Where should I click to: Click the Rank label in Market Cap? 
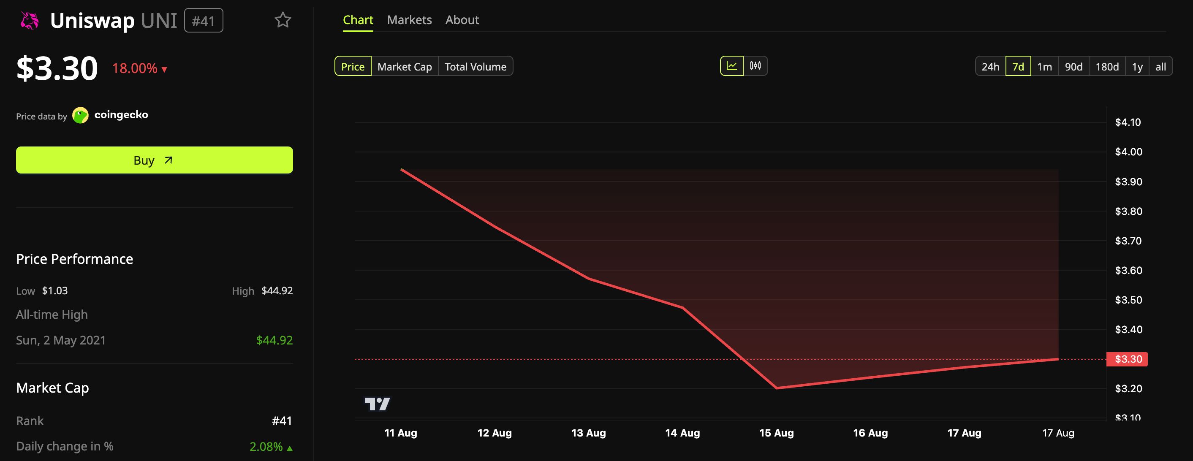coord(30,421)
